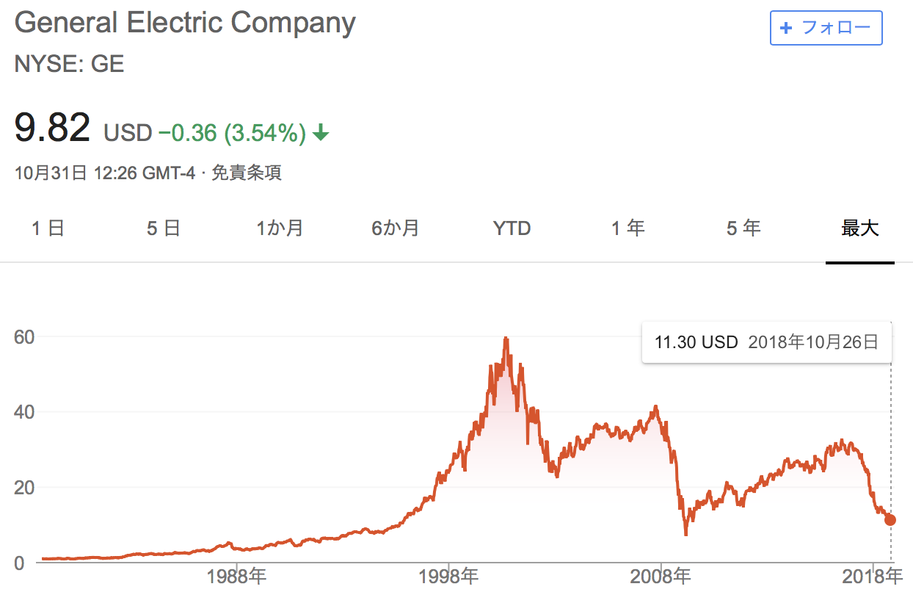This screenshot has width=913, height=592.
Task: Switch chart to 1年 range
Action: click(628, 228)
